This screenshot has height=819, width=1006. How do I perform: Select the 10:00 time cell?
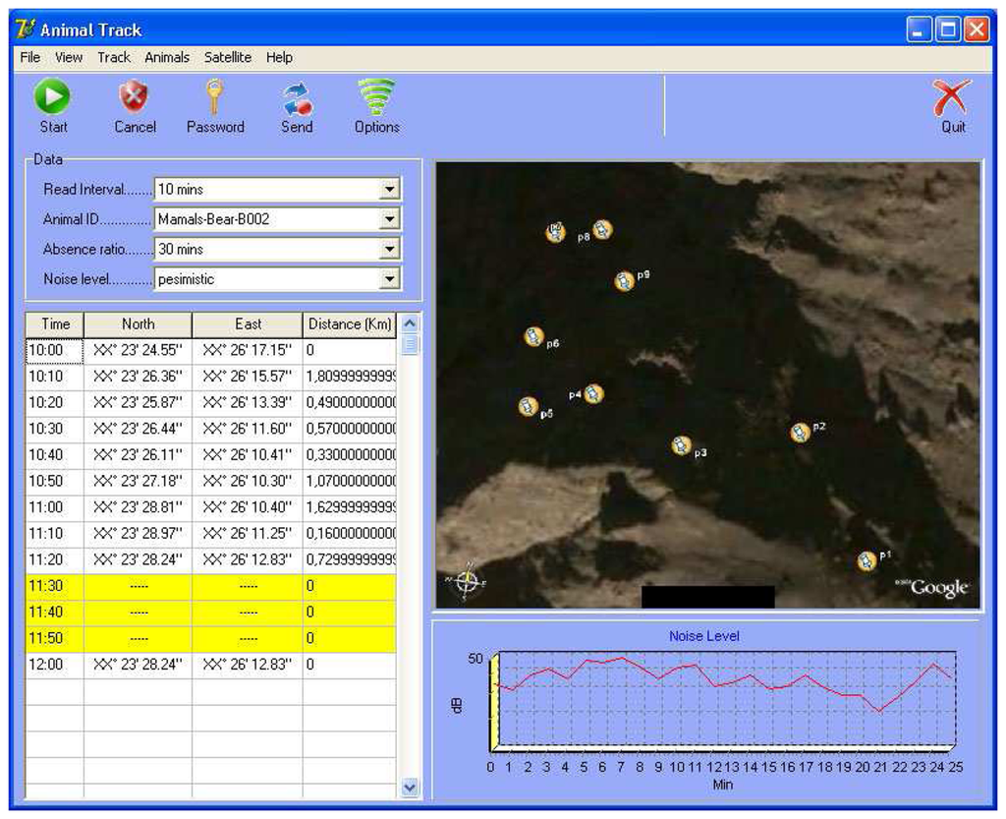[55, 350]
